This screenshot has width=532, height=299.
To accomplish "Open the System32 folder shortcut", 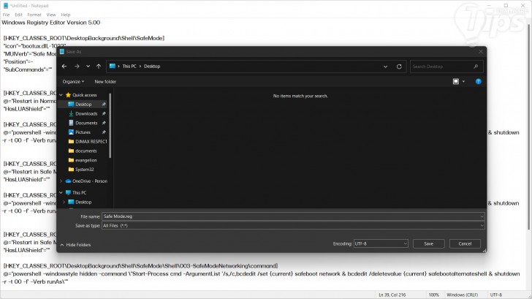I will coord(84,170).
